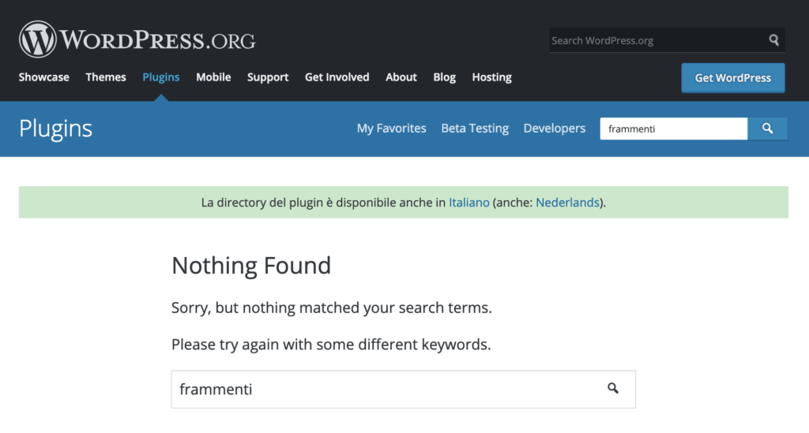Viewport: 809px width, 433px height.
Task: Open the Blog menu item
Action: (x=444, y=77)
